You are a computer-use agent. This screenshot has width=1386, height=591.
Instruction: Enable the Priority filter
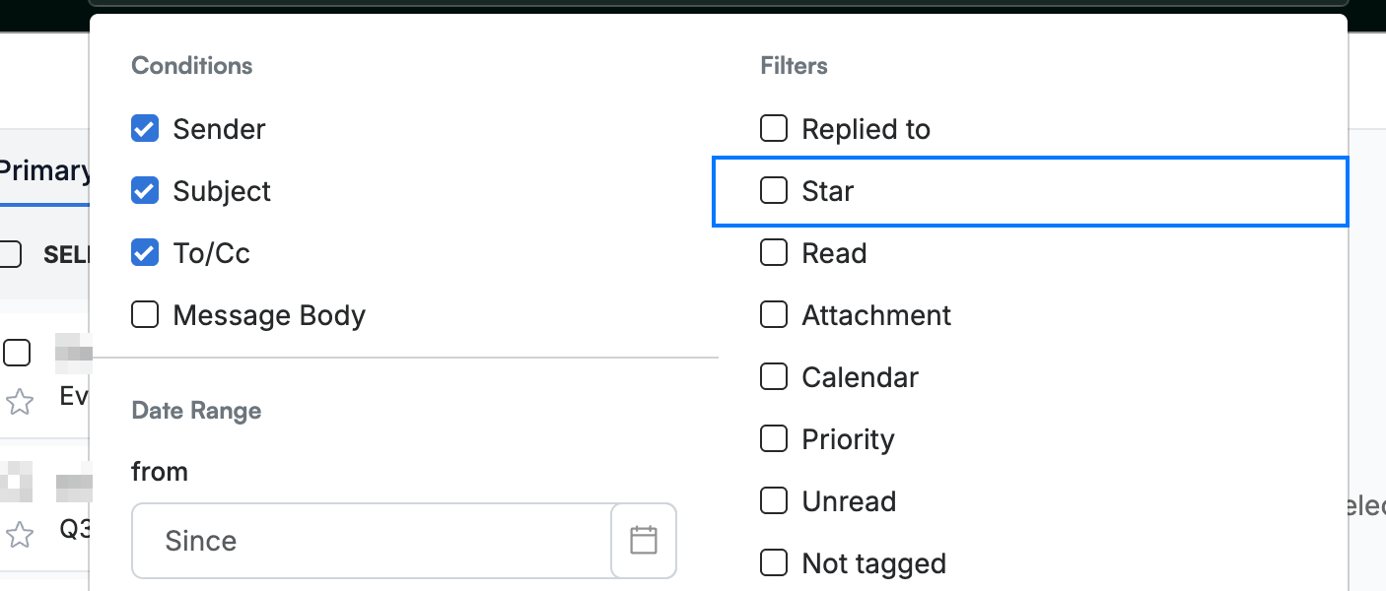(x=774, y=439)
